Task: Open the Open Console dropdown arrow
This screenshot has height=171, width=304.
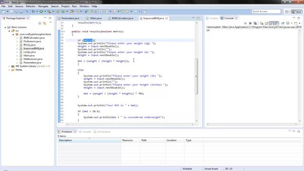Action: click(x=300, y=23)
